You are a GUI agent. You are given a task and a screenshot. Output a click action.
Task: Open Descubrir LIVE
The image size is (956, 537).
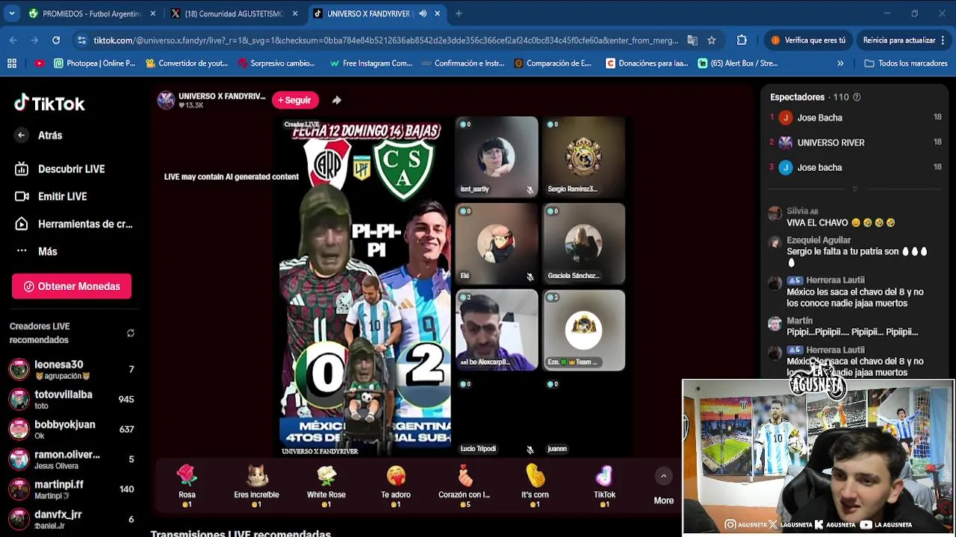tap(60, 169)
